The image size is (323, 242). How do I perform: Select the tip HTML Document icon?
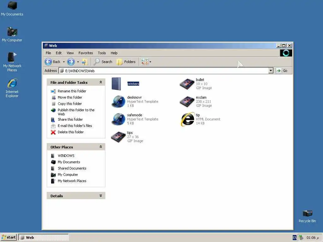tap(187, 119)
